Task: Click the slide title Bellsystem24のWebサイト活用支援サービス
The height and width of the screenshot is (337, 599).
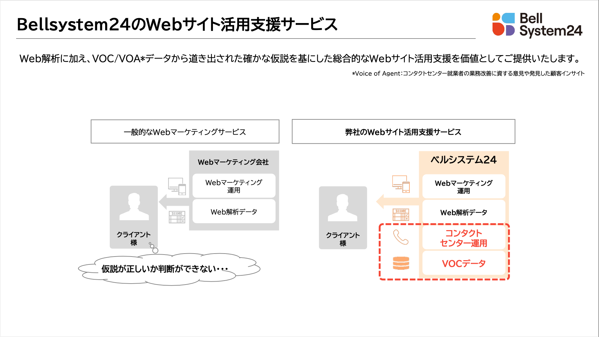Action: (177, 24)
